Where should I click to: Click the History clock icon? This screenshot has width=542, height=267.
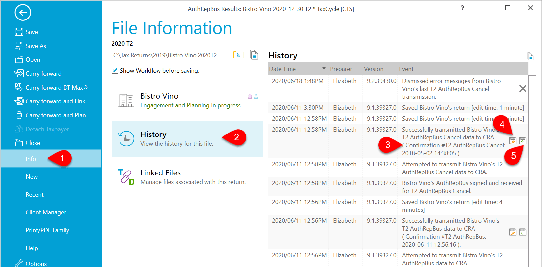[x=126, y=139]
